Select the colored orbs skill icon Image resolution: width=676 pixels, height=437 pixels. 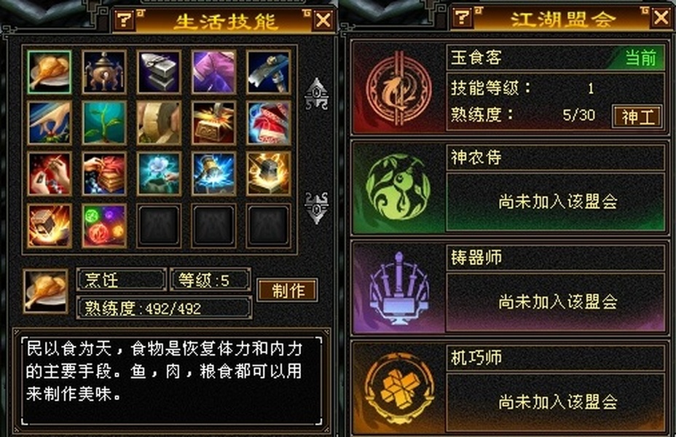point(104,225)
